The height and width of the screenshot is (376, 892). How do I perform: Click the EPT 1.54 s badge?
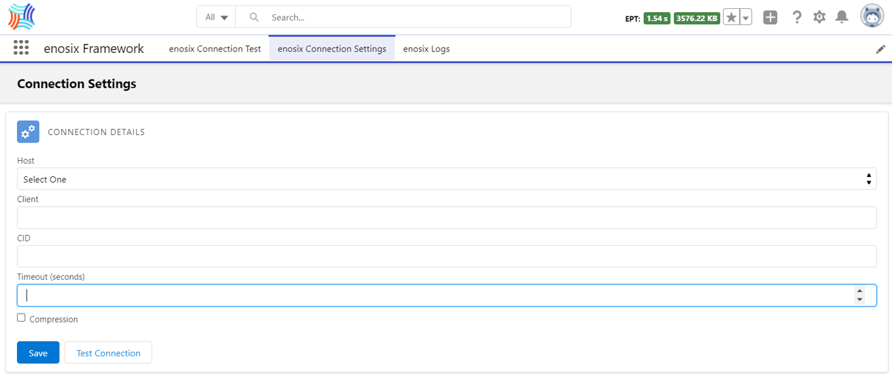point(657,18)
